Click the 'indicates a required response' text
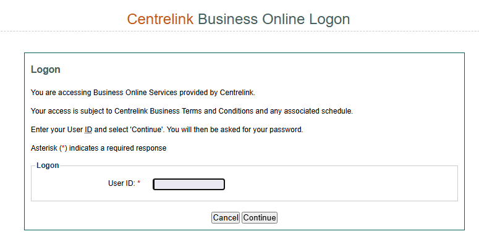 tap(117, 148)
